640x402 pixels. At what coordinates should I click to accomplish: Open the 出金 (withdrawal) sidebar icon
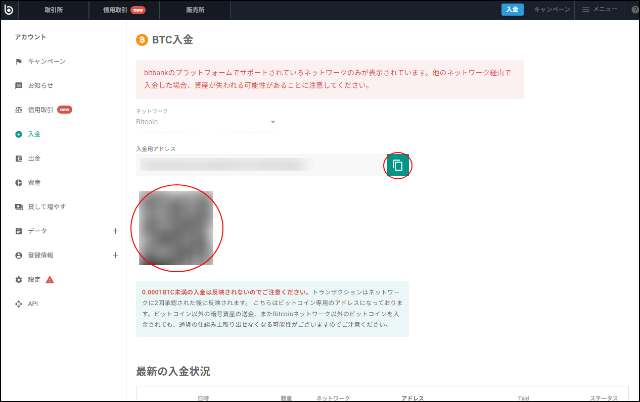[x=18, y=158]
